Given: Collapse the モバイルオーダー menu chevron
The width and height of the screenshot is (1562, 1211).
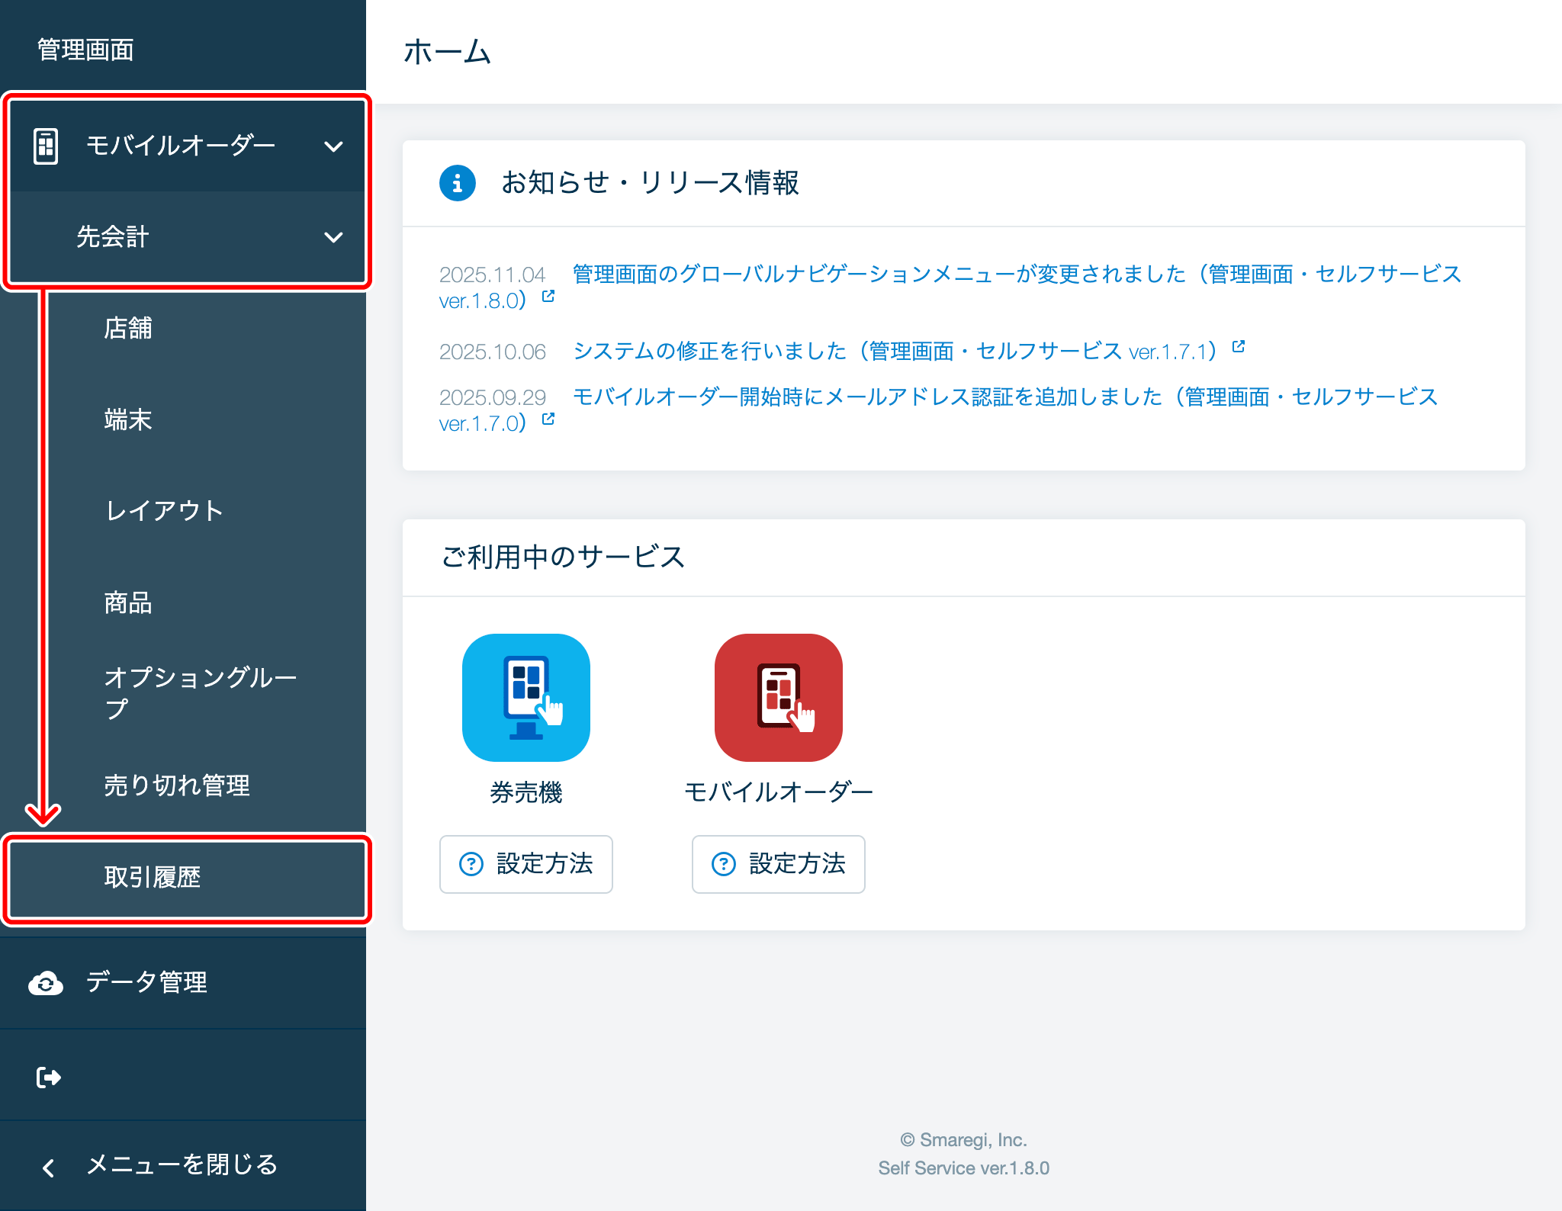Looking at the screenshot, I should 334,146.
